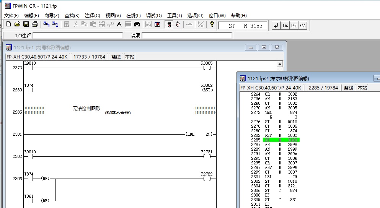Screen dimensions: 380x208
Task: Open a file with the folder icon
Action: [x=17, y=24]
